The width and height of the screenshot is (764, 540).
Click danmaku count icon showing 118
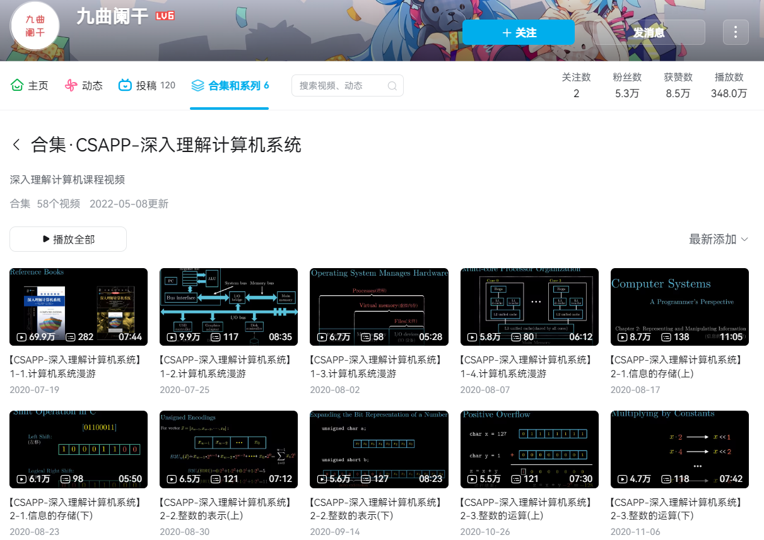click(666, 479)
